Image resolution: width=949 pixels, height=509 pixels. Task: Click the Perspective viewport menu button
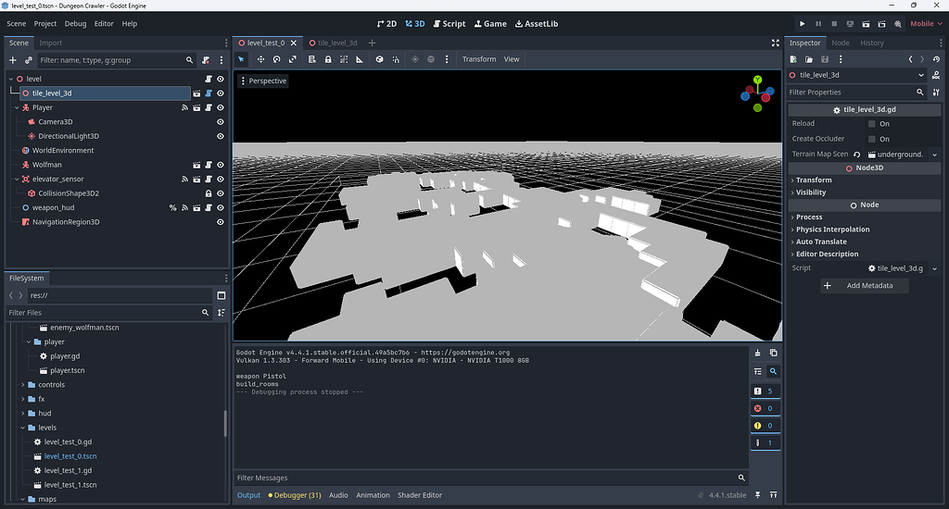262,81
